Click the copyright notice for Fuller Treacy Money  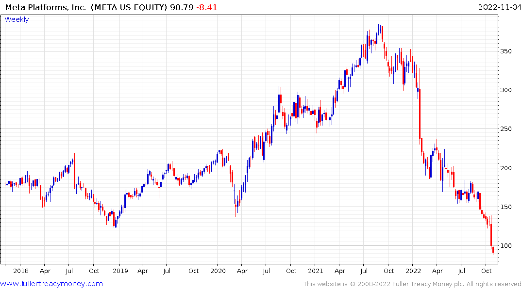tap(412, 284)
